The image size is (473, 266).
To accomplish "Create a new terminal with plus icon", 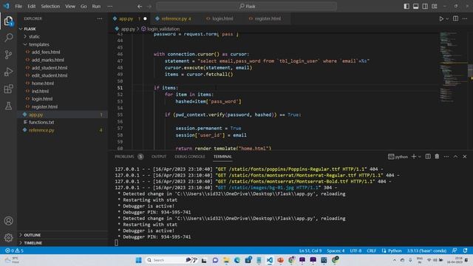I will 414,157.
